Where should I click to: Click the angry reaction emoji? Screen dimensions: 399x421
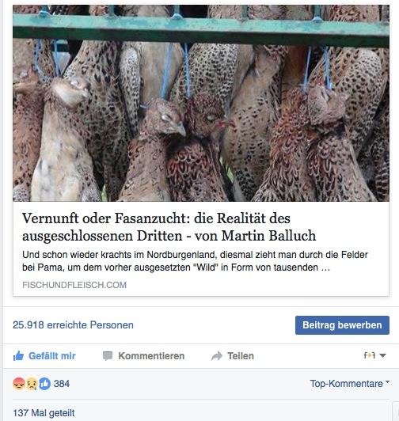click(19, 384)
